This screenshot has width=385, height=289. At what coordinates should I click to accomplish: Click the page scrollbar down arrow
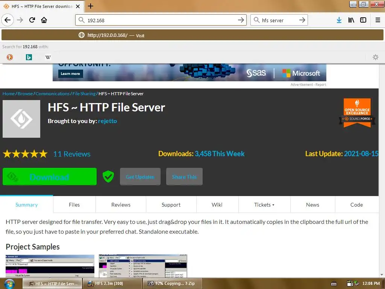[x=382, y=275]
